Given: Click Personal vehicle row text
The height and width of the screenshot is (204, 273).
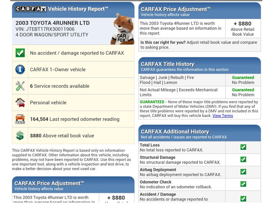Looking at the screenshot, I should pyautogui.click(x=48, y=103).
